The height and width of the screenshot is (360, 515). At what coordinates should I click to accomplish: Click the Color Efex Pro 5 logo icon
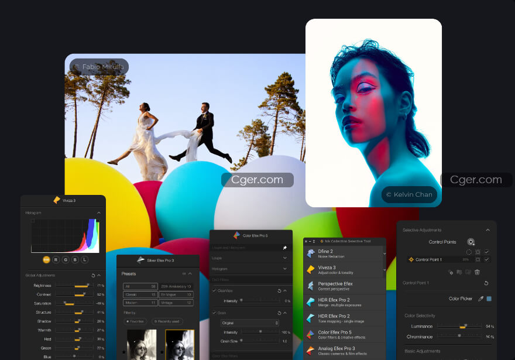tap(237, 235)
